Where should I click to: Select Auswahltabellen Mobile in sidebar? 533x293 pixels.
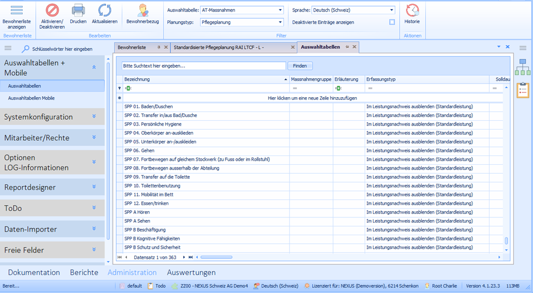tap(31, 98)
